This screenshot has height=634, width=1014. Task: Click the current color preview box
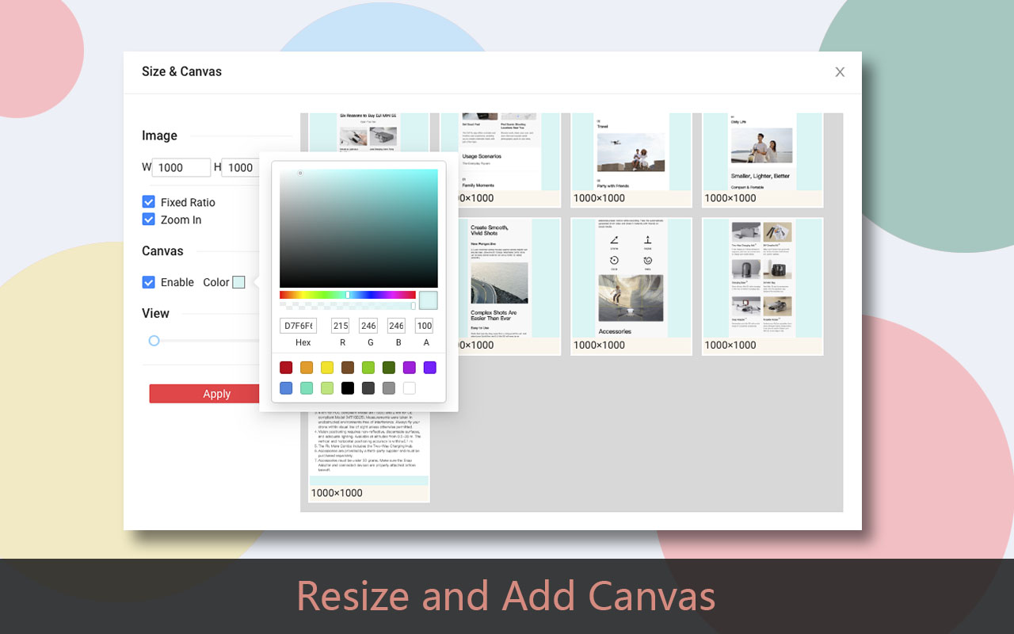coord(429,300)
